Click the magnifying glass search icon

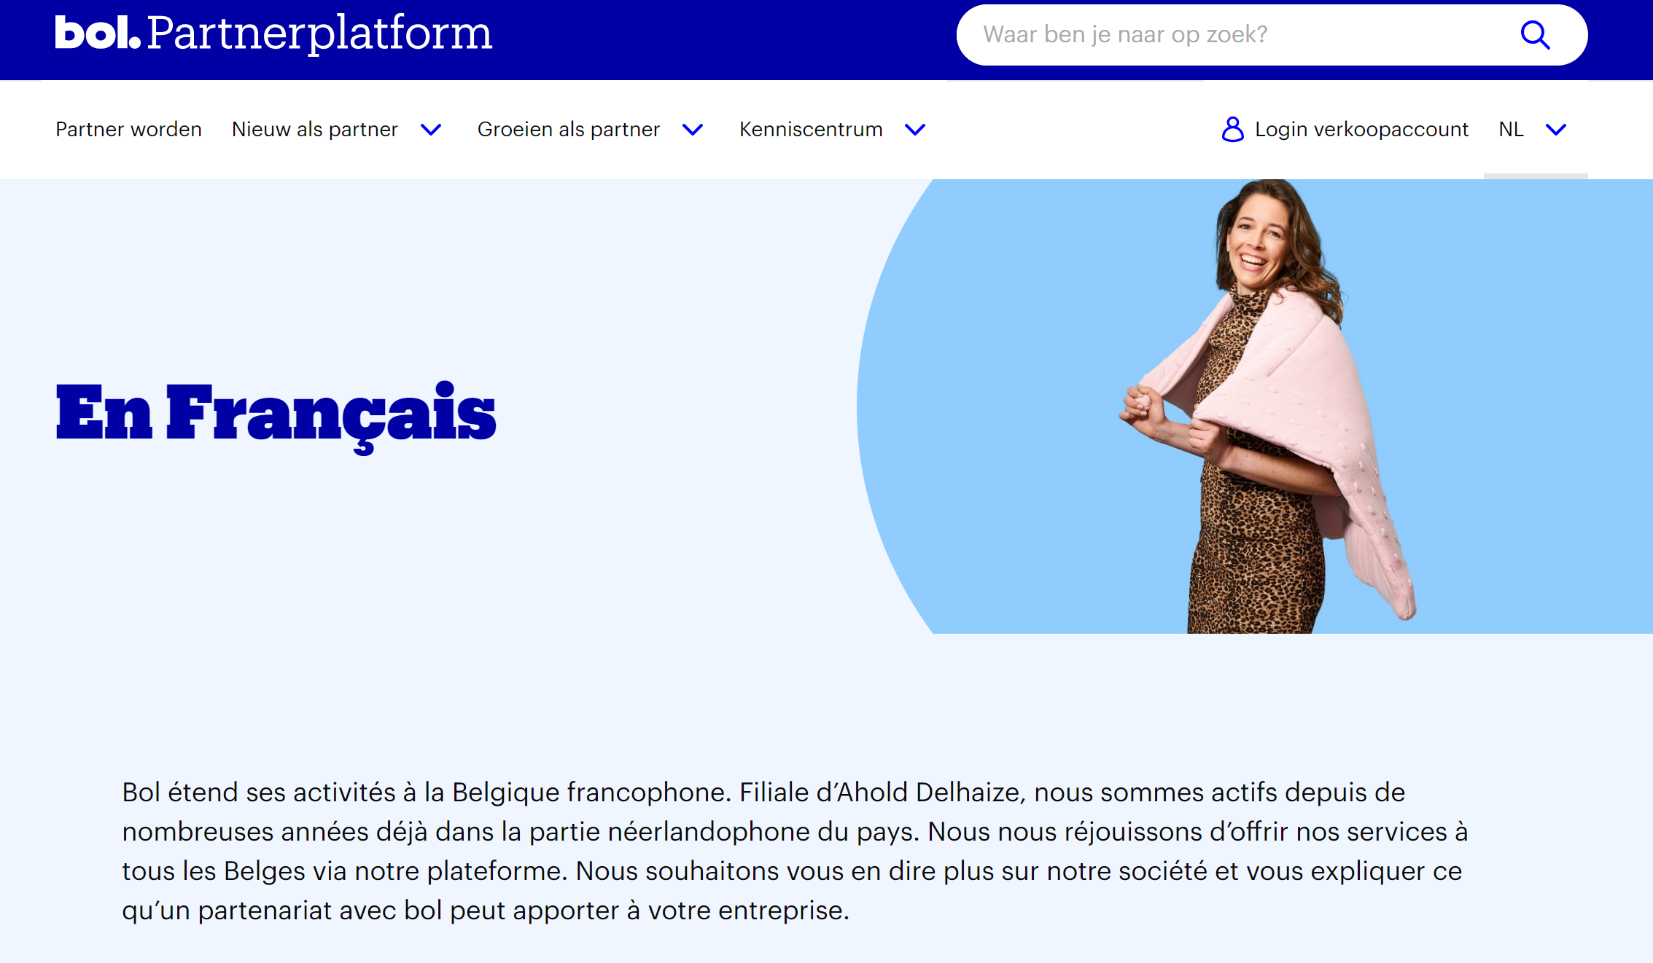(x=1535, y=34)
